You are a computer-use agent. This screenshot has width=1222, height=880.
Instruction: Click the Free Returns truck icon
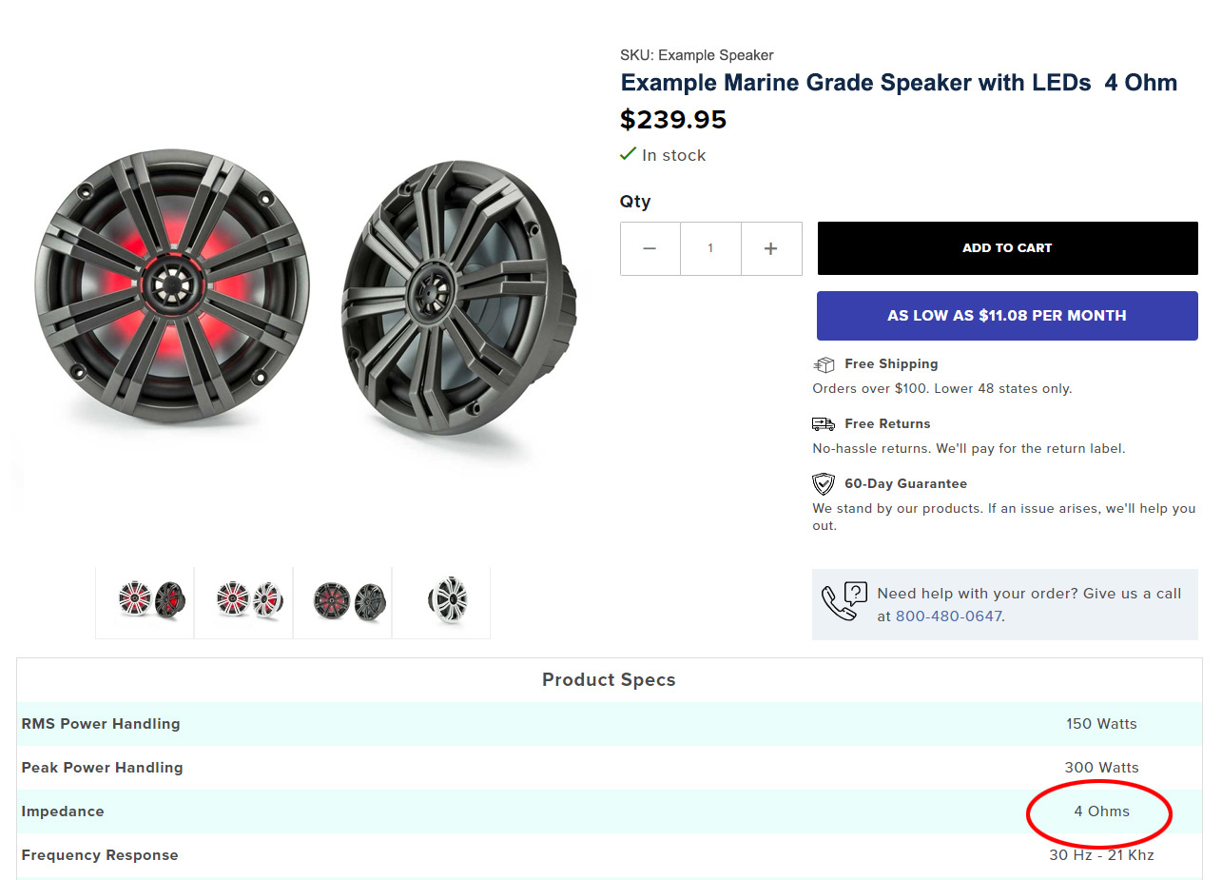coord(824,424)
